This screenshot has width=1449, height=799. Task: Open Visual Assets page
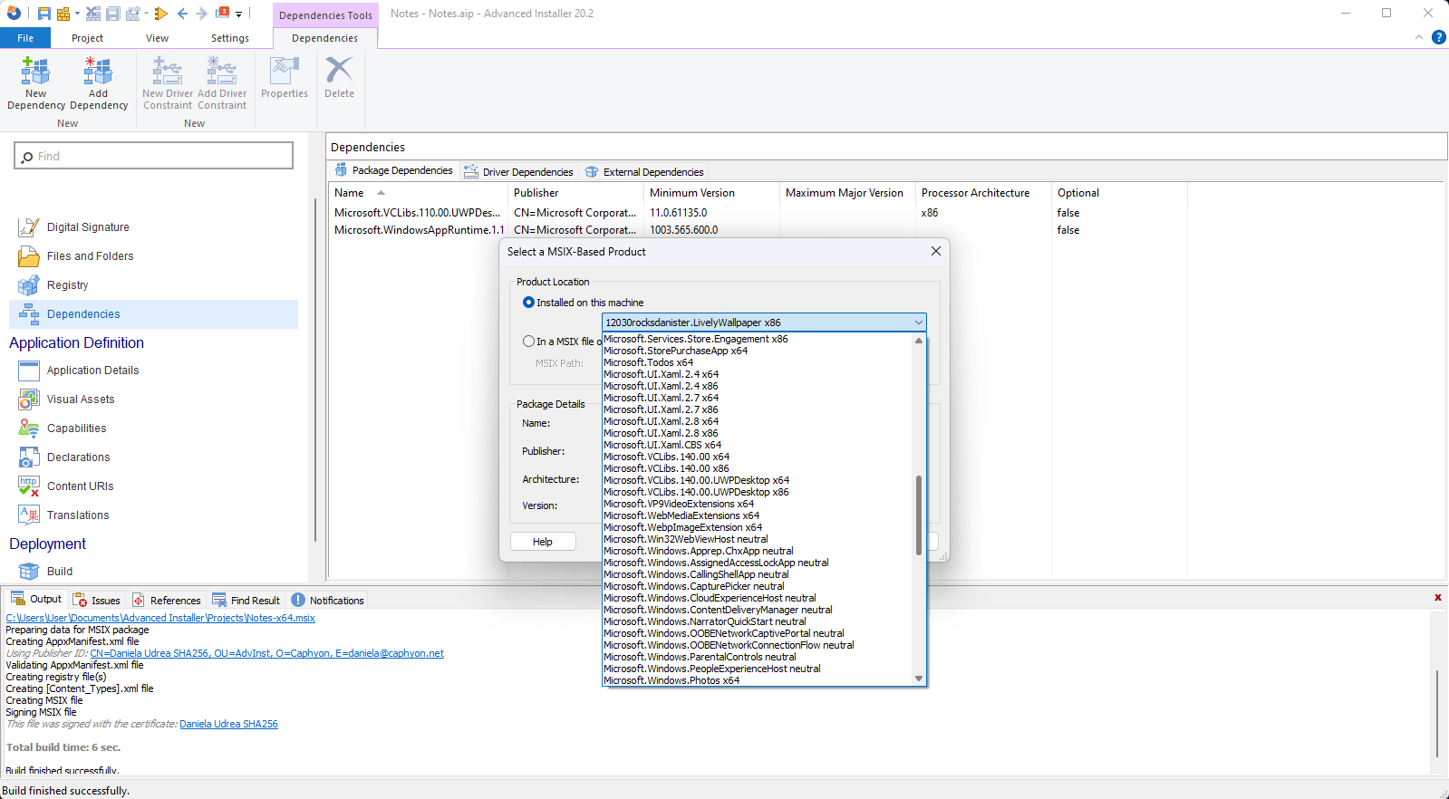(x=81, y=399)
